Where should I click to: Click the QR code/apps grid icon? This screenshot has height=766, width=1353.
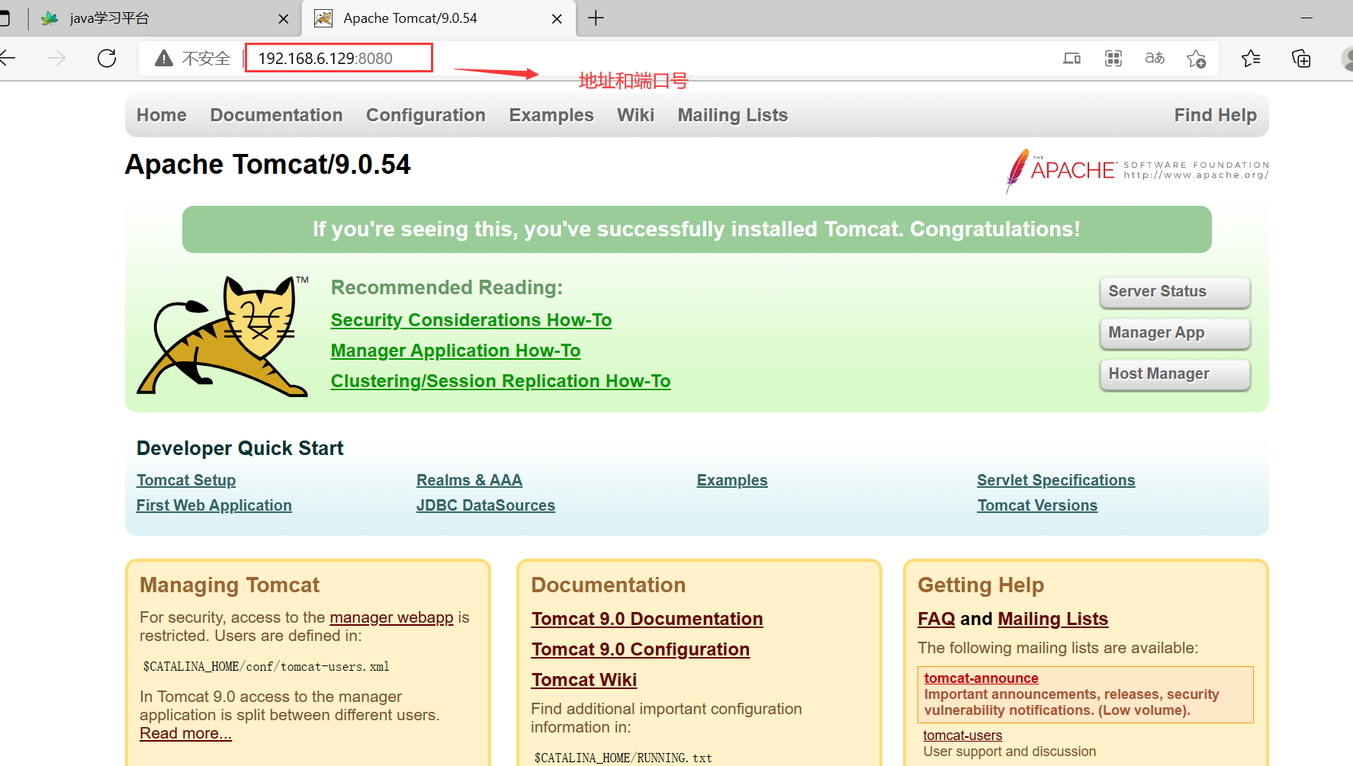tap(1114, 58)
